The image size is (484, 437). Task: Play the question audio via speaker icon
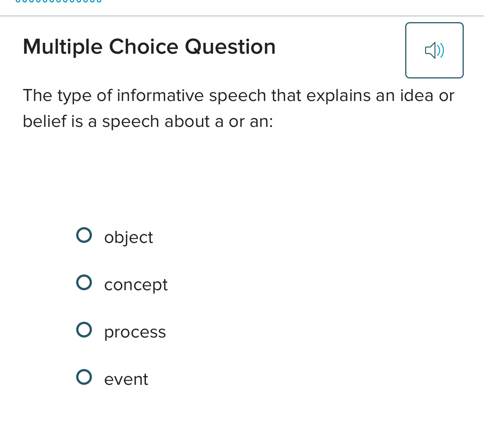pos(434,50)
